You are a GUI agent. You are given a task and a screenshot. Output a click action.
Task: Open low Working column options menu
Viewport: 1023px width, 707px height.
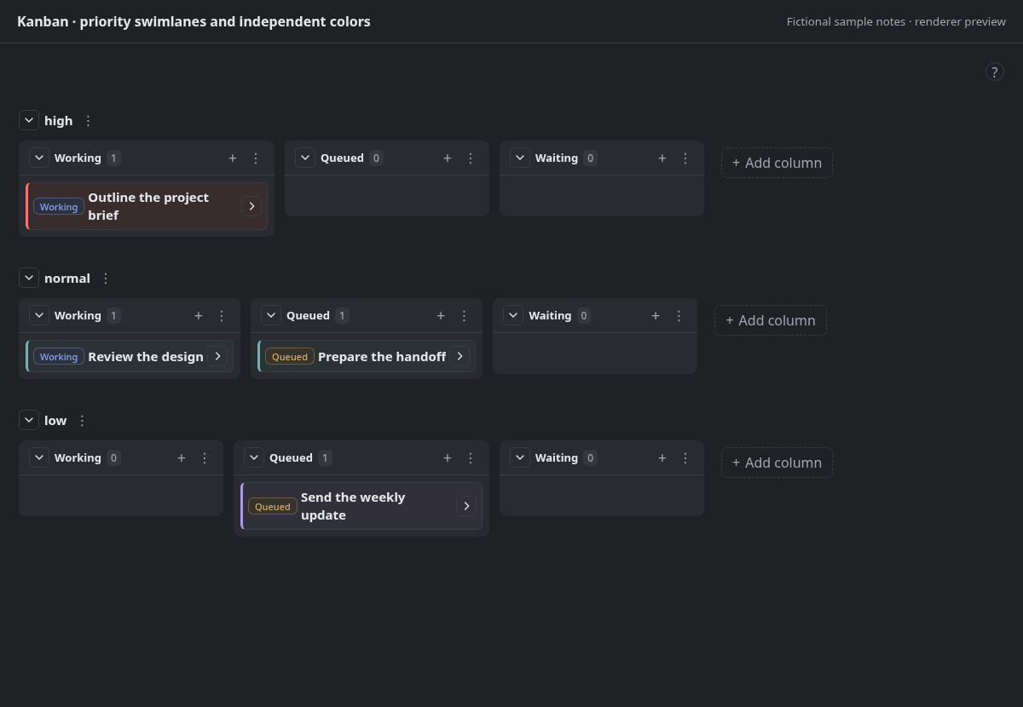click(x=205, y=457)
